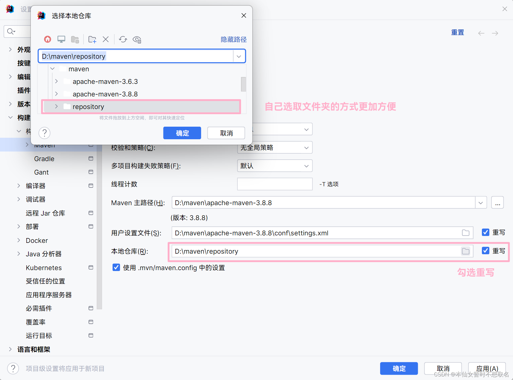The width and height of the screenshot is (513, 380).
Task: Create new folder icon in chooser
Action: 92,39
